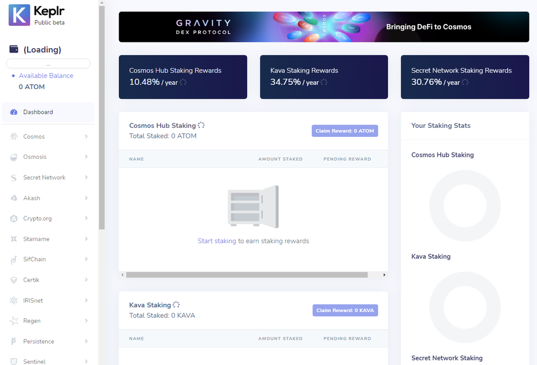Click PENDING REWARD header in Cosmos table
Image resolution: width=537 pixels, height=365 pixels.
point(347,159)
